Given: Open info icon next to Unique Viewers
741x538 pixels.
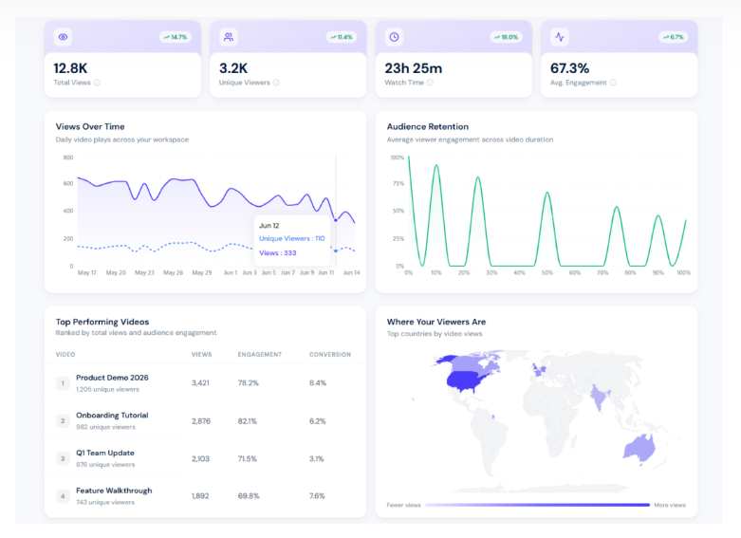Looking at the screenshot, I should click(x=276, y=83).
